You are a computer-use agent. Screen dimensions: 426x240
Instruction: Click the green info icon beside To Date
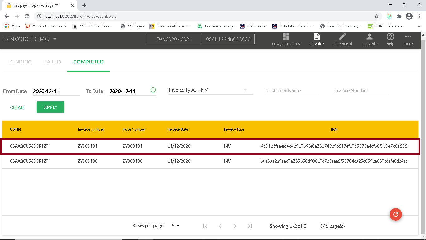153,90
